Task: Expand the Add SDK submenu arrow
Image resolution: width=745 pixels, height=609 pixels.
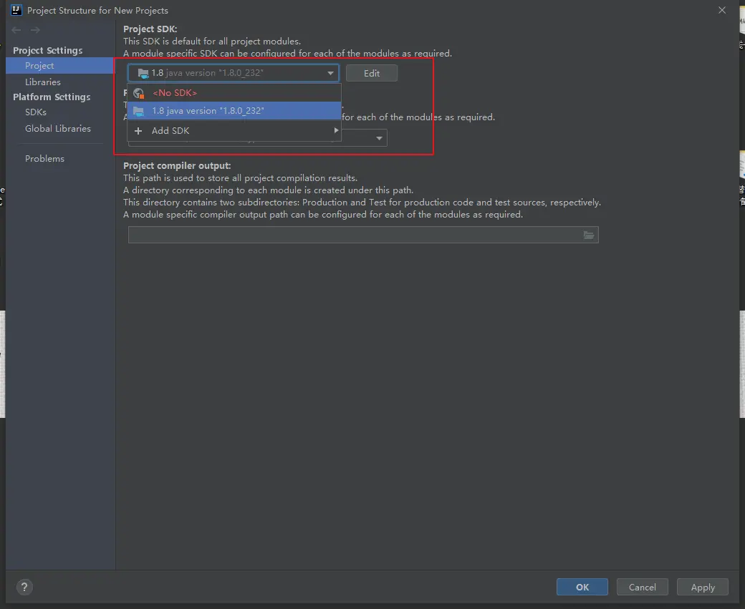Action: [x=336, y=130]
